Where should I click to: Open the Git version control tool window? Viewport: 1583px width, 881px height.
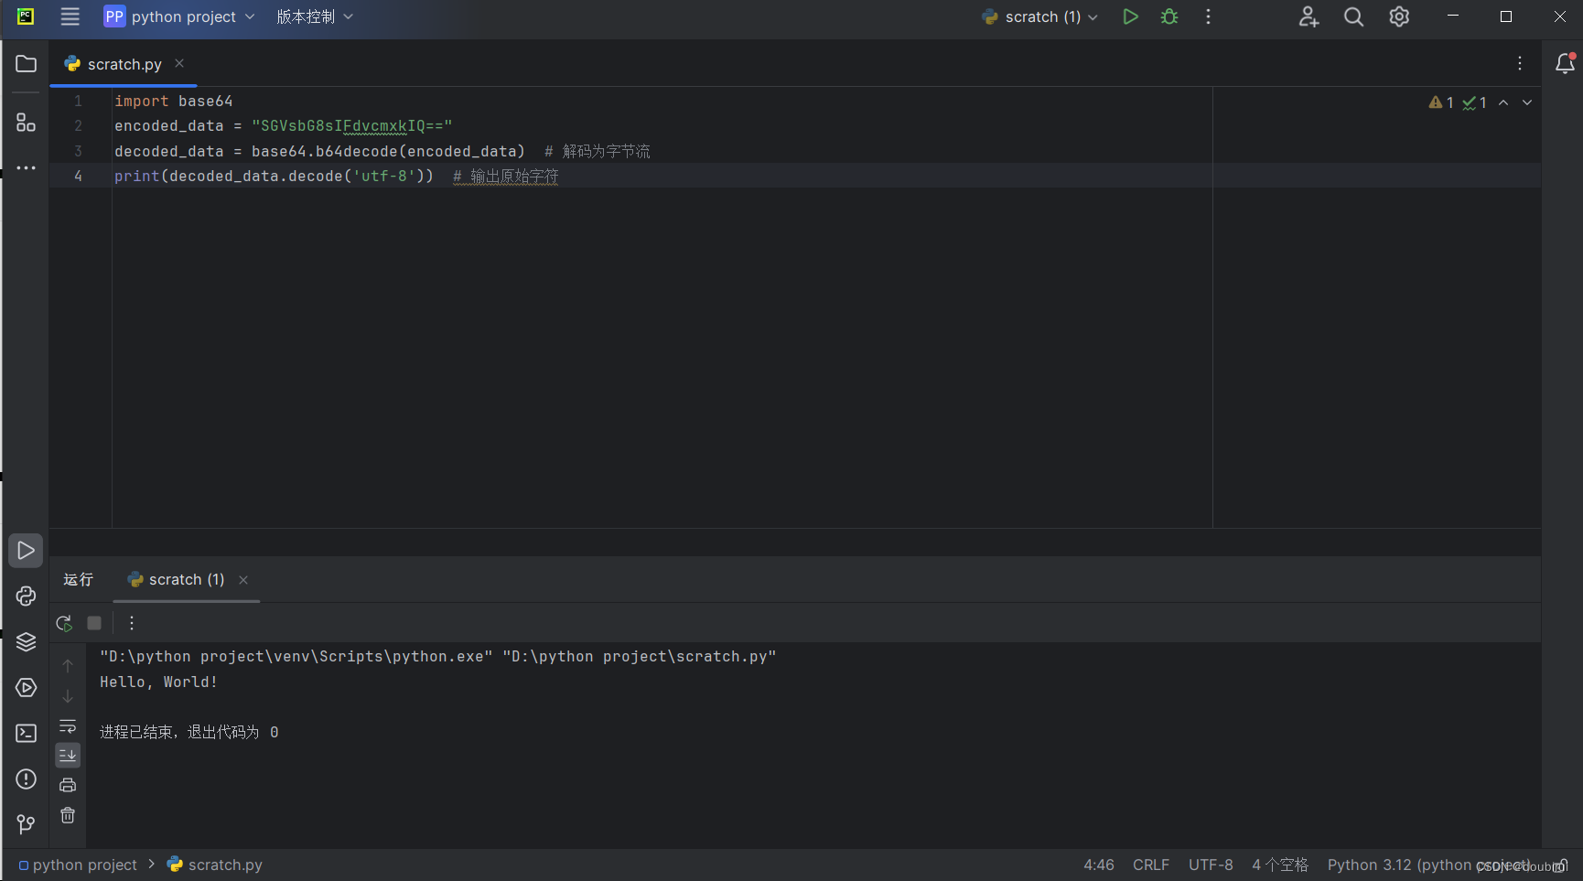point(26,824)
